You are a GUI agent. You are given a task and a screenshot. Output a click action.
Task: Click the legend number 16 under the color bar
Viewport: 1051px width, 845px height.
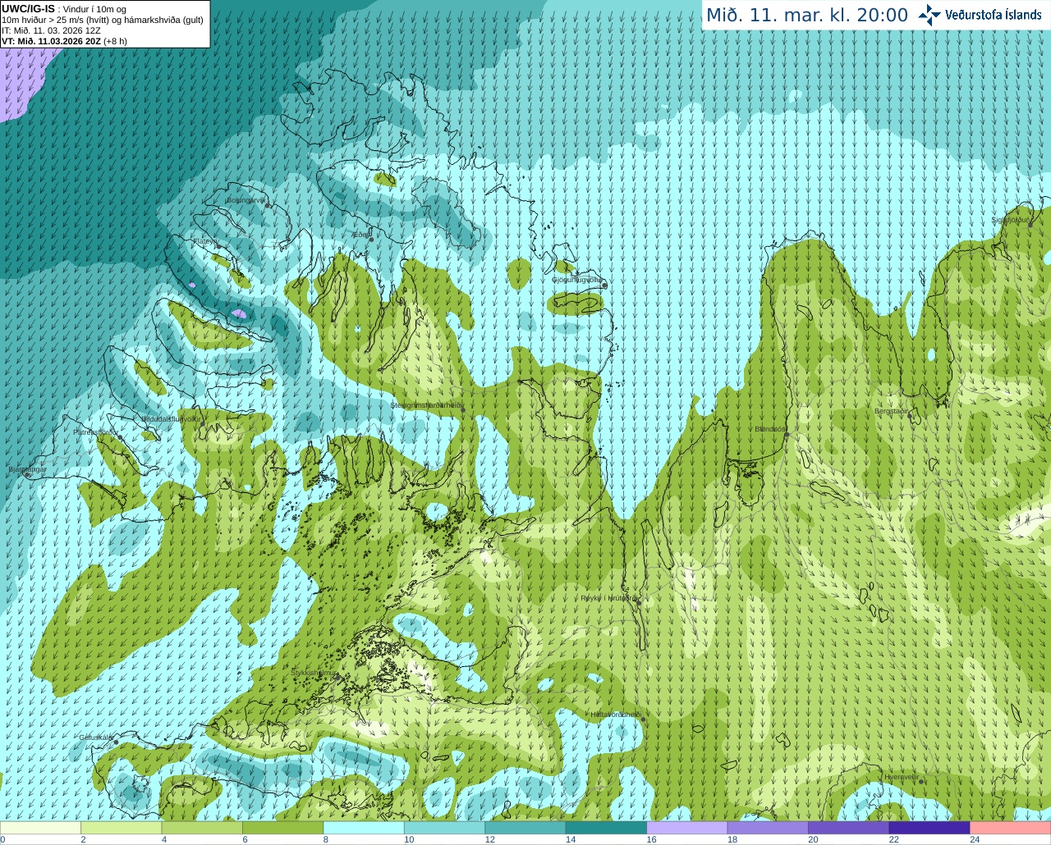point(651,839)
